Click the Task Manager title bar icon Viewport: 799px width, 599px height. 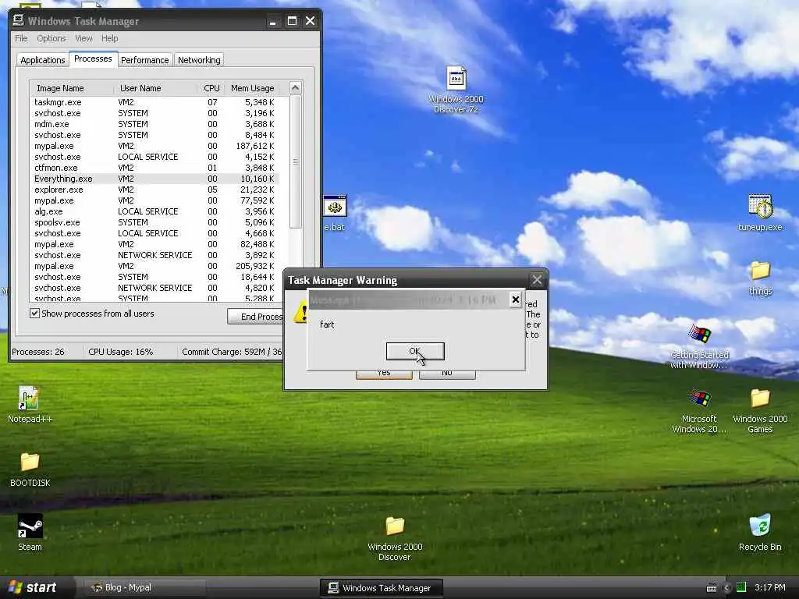coord(19,20)
